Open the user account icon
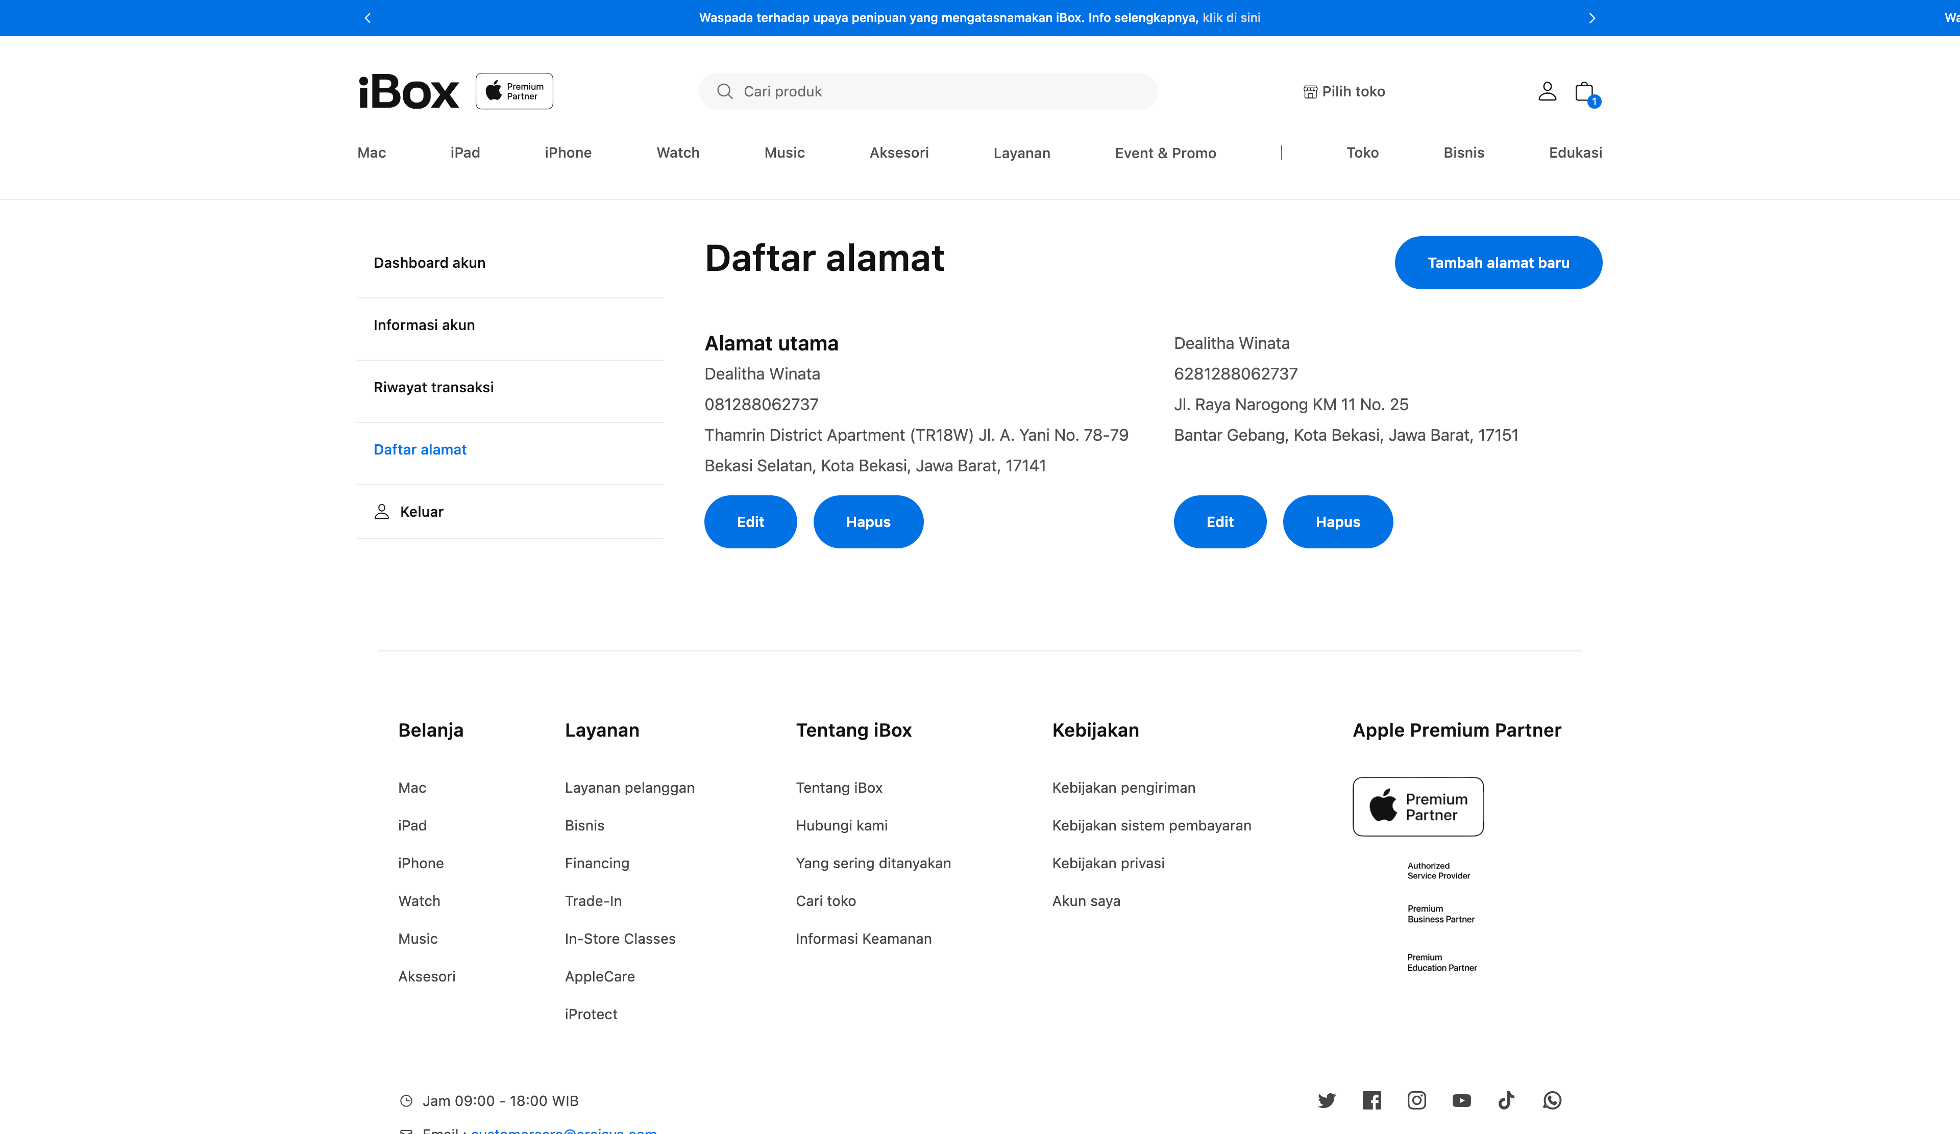The width and height of the screenshot is (1960, 1134). pos(1547,91)
